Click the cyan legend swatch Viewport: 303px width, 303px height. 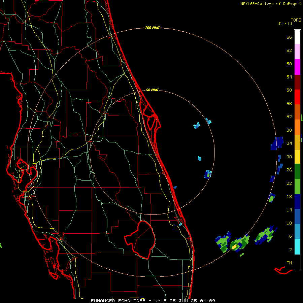(297, 247)
